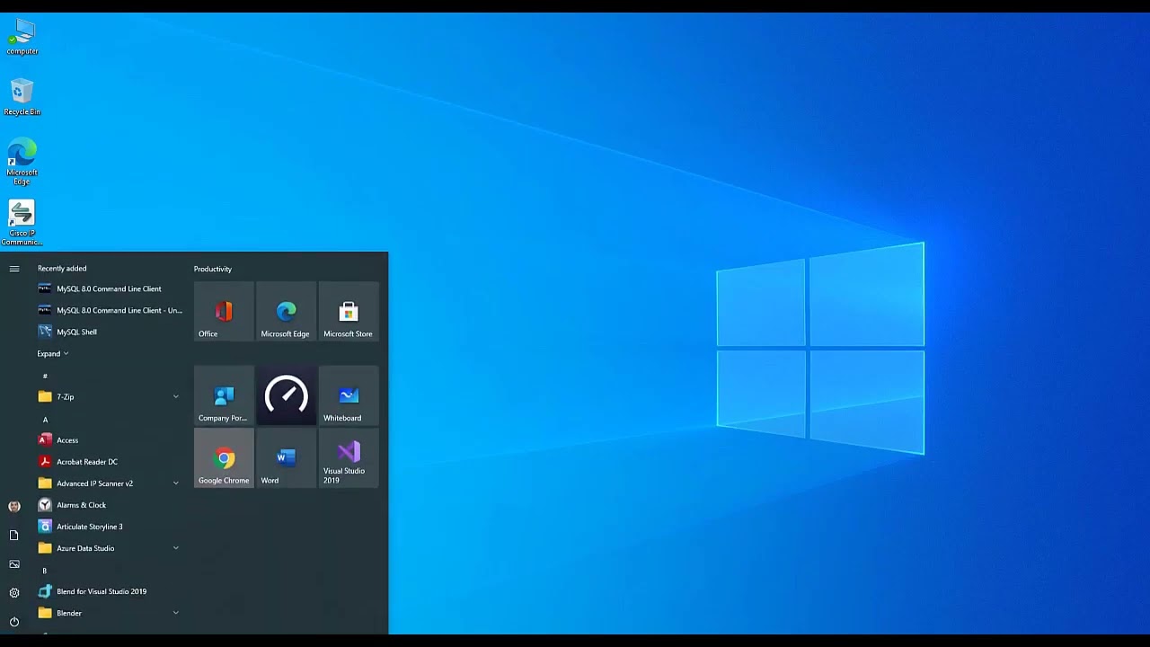Open the Office tile

pyautogui.click(x=224, y=312)
